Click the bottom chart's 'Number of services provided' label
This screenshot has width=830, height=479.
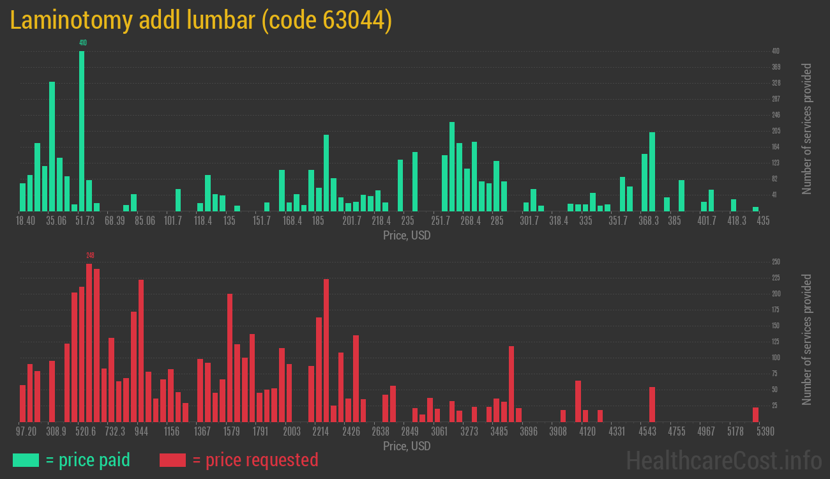[807, 340]
